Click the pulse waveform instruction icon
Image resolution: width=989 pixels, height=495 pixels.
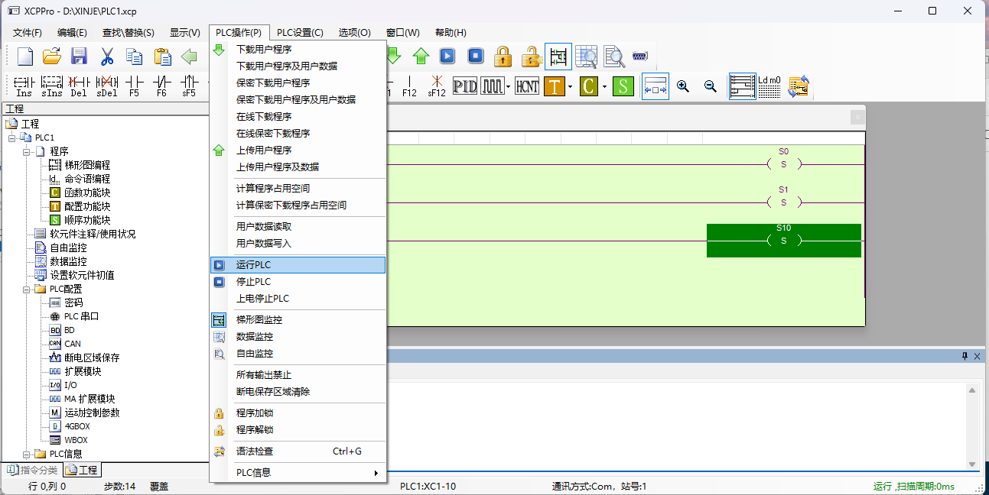pos(493,86)
